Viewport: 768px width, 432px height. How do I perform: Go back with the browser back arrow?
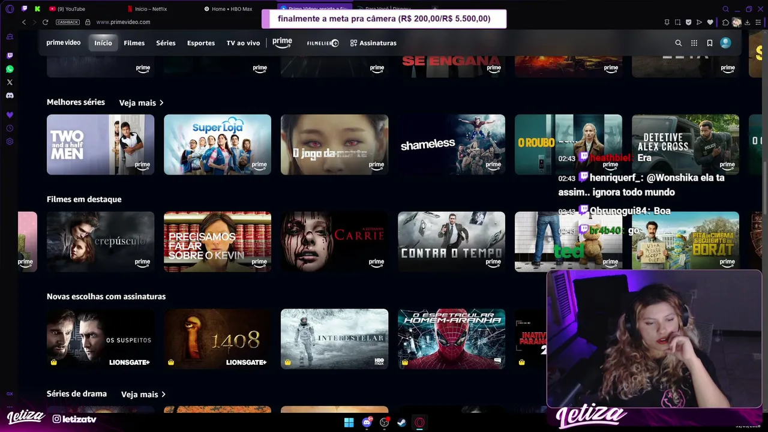tap(24, 22)
